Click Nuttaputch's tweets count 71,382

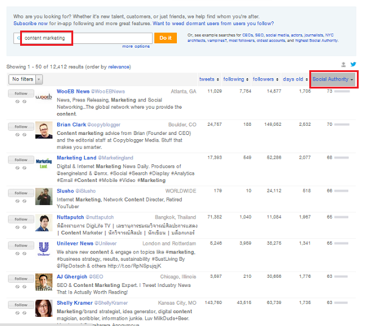pyautogui.click(x=215, y=217)
